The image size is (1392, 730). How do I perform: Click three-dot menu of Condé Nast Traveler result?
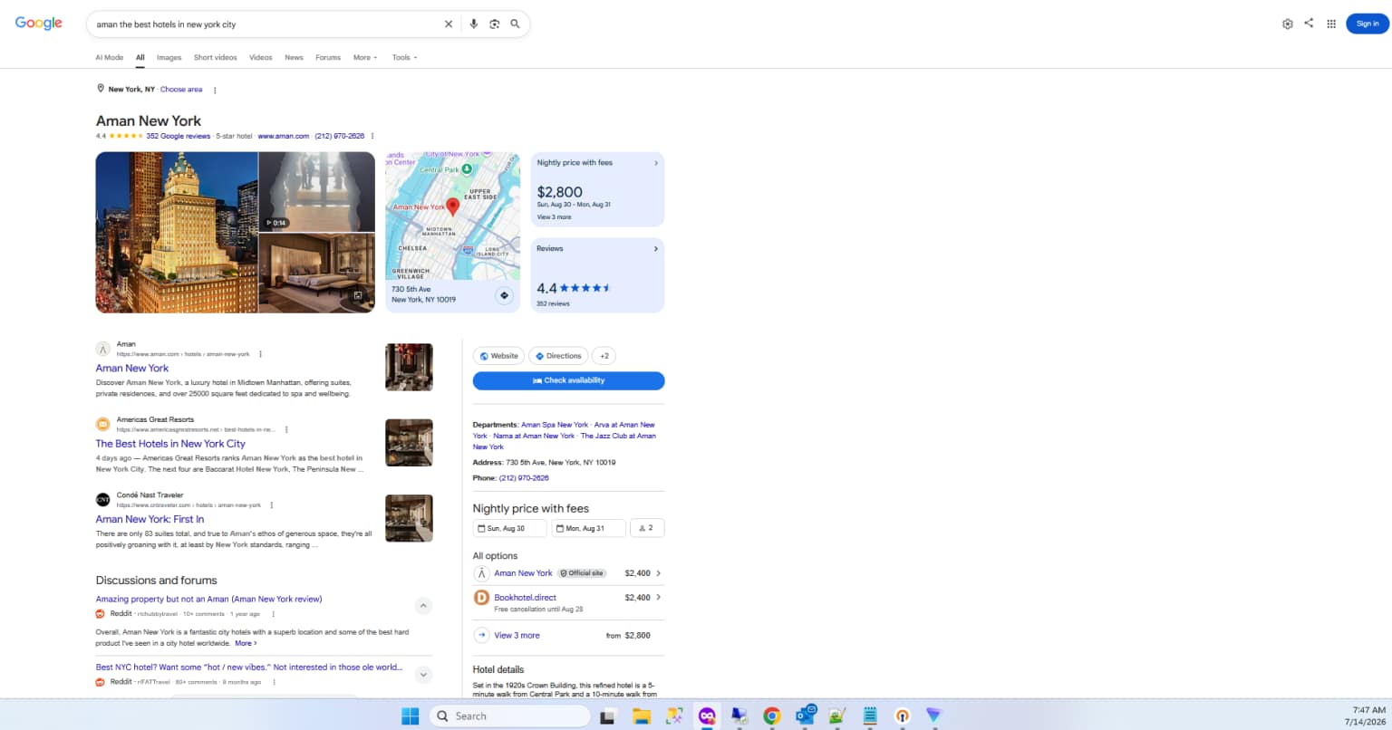tap(272, 504)
